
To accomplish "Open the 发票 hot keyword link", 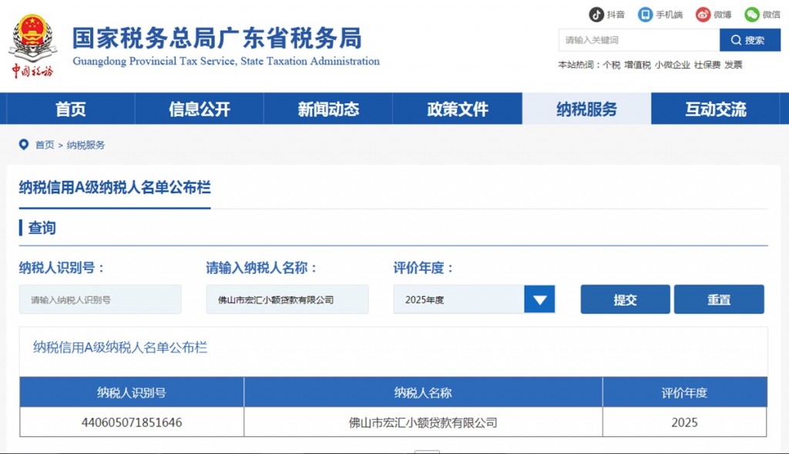I will [x=734, y=65].
